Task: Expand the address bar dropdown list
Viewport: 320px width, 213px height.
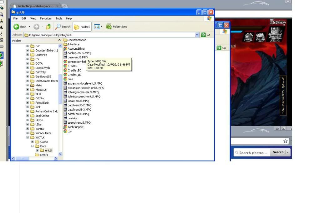Action: pyautogui.click(x=197, y=35)
